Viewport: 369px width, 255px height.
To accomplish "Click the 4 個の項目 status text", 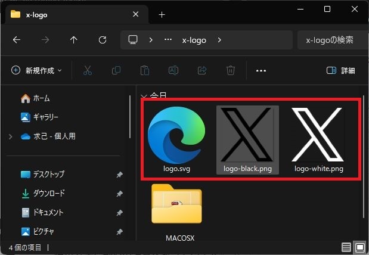I will click(25, 247).
